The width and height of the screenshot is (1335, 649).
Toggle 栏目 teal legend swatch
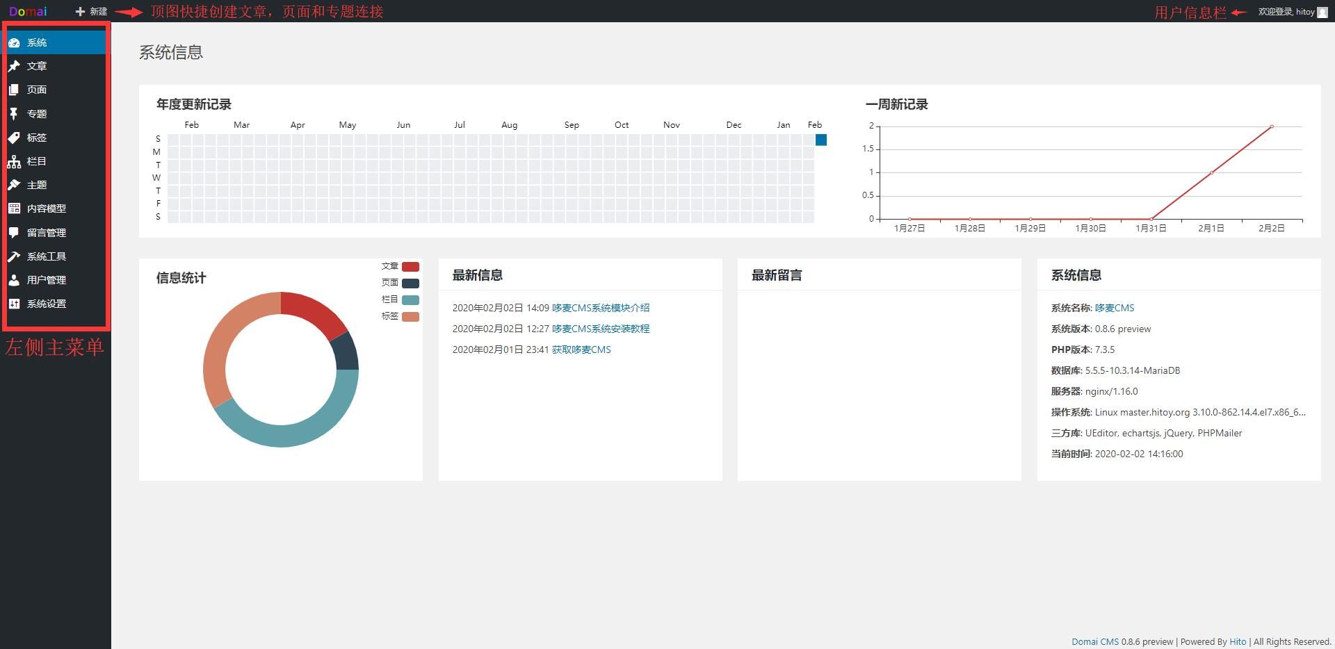point(410,299)
